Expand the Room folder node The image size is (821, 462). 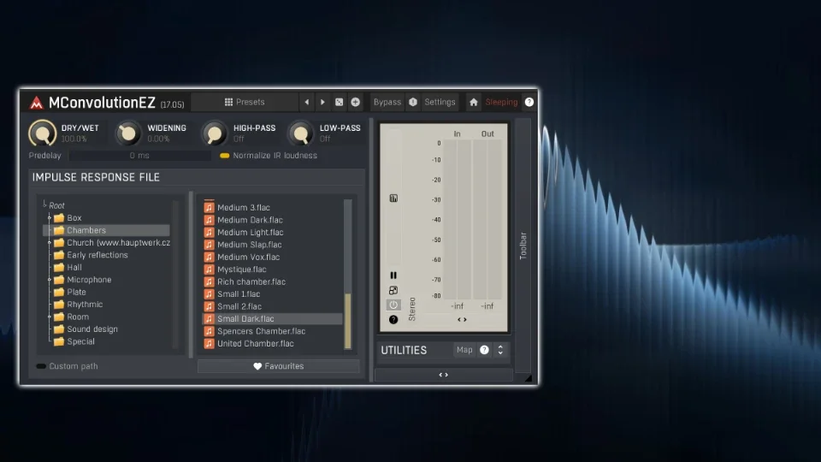click(50, 317)
